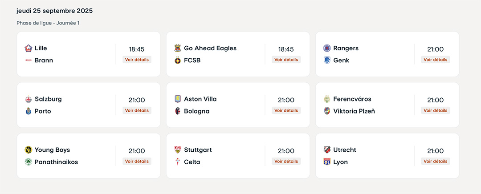481x194 pixels.
Task: Click the Stuttgart club crest icon
Action: click(178, 150)
